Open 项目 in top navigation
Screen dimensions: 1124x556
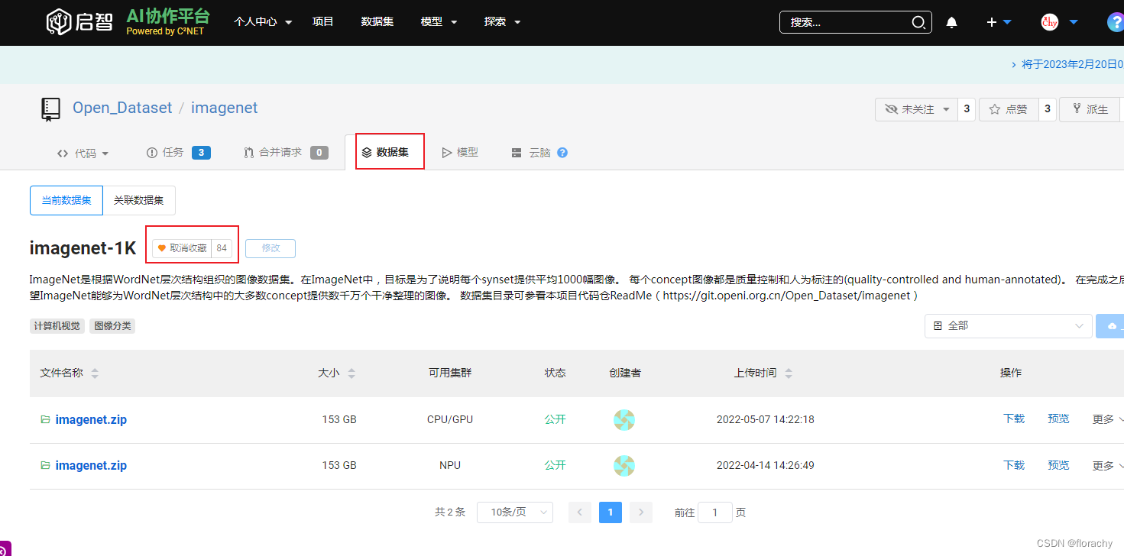pyautogui.click(x=323, y=22)
